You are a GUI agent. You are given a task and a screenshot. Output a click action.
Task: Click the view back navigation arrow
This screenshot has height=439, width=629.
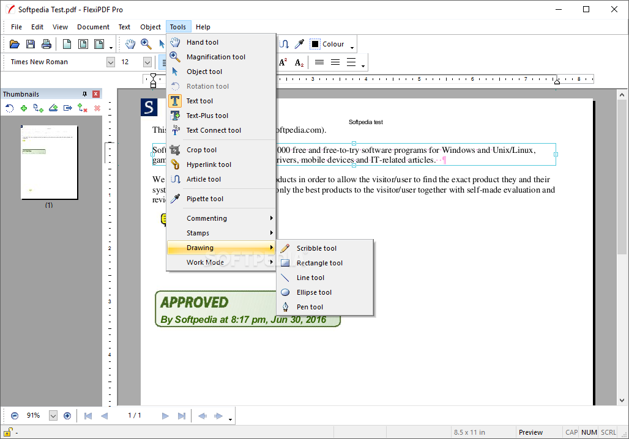pyautogui.click(x=202, y=416)
